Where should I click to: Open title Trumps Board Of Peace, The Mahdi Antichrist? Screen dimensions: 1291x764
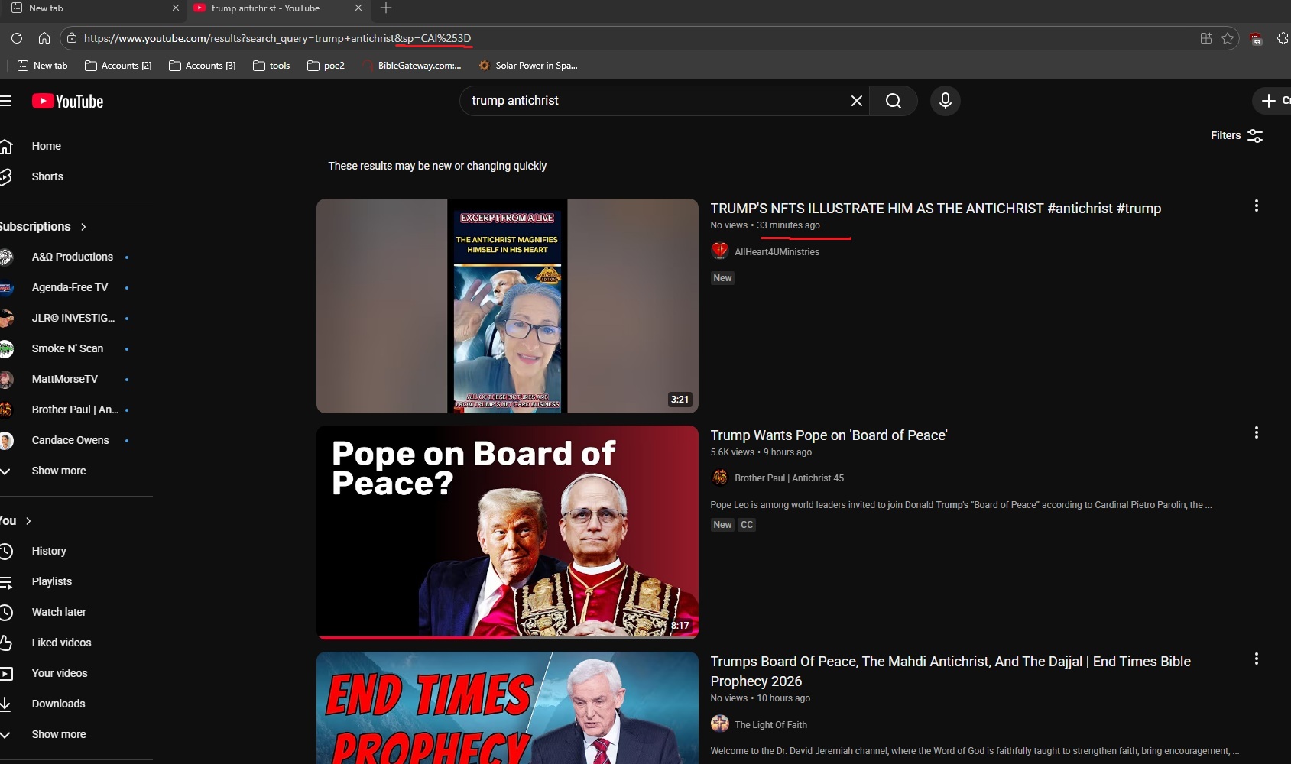tap(950, 672)
